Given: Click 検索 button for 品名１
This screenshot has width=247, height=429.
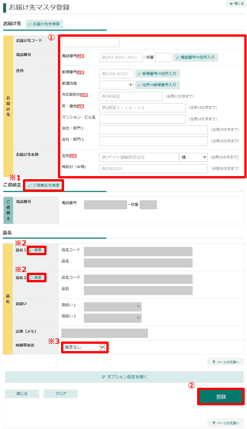Looking at the screenshot, I should tap(36, 250).
